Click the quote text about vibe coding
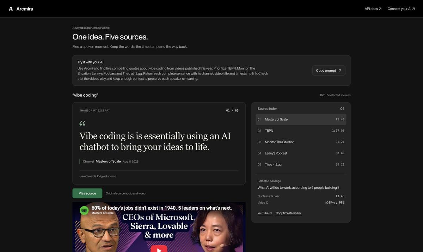 click(x=155, y=141)
